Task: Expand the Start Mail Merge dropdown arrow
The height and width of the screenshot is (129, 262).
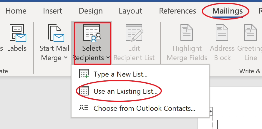Action: (65, 58)
